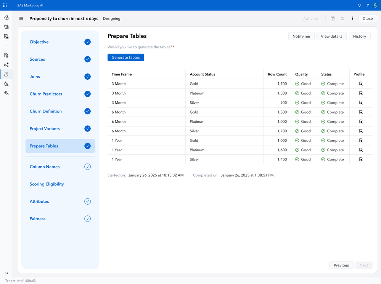Click the help question mark icon
381x284 pixels.
[x=367, y=5]
